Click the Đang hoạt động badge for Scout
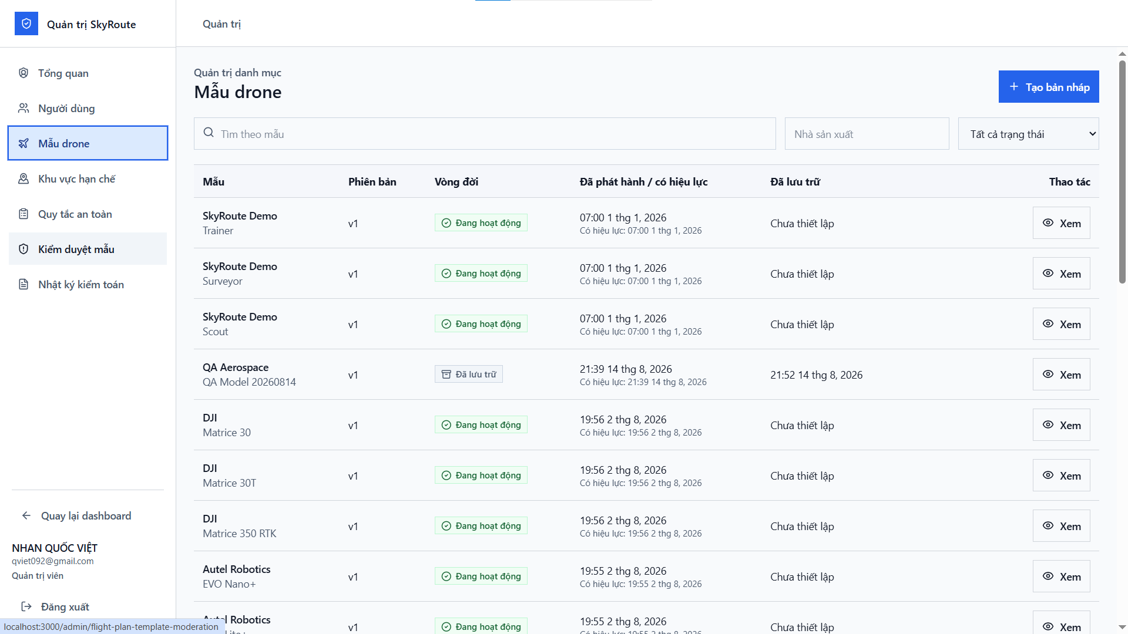Viewport: 1128px width, 634px height. pos(481,323)
